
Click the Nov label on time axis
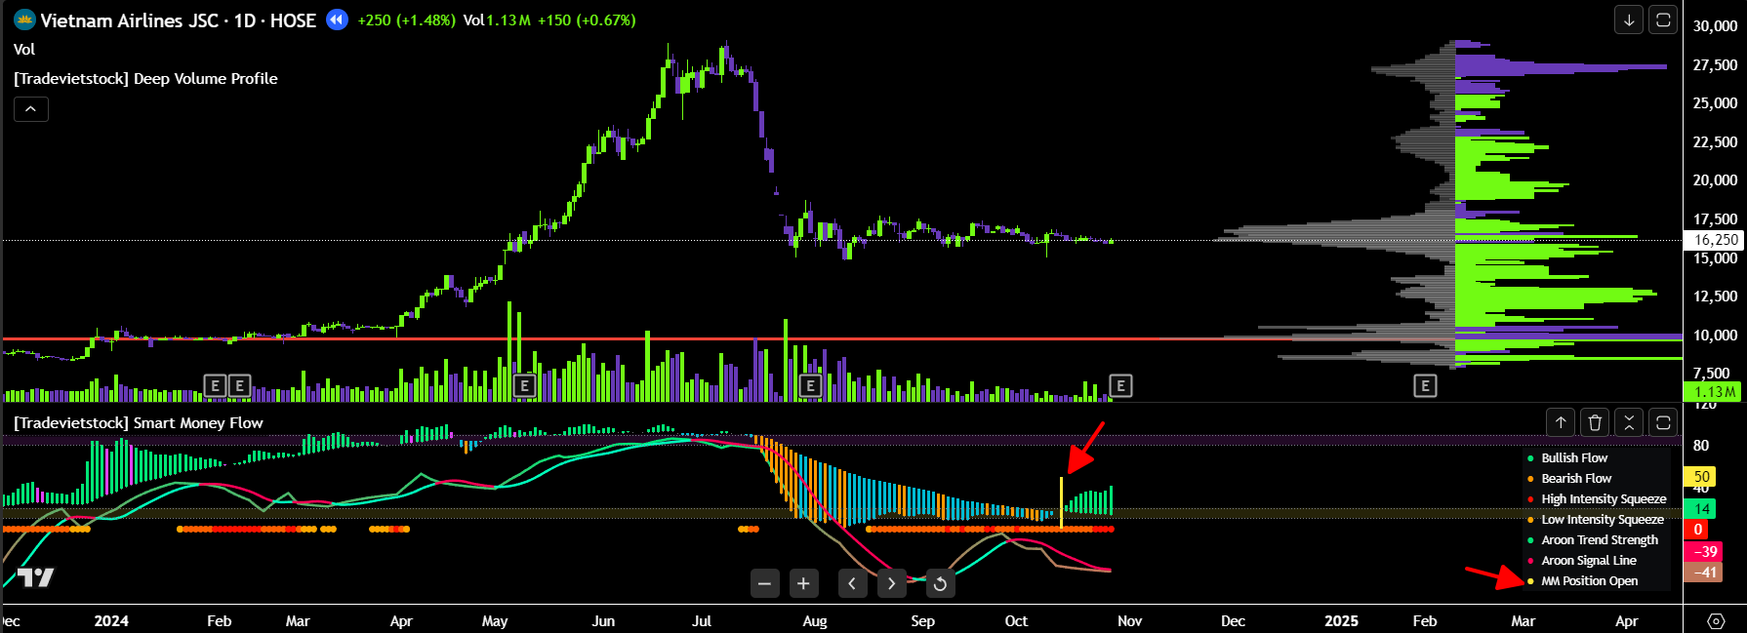1129,620
